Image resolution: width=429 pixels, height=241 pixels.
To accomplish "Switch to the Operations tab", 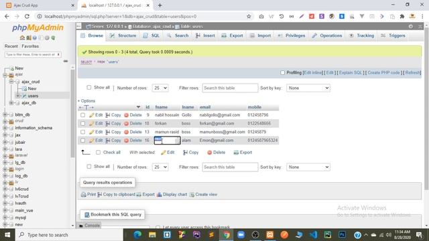I will coord(327,35).
